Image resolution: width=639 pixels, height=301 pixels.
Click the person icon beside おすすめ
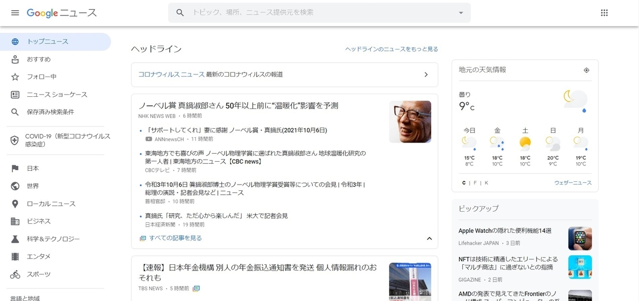click(x=15, y=59)
